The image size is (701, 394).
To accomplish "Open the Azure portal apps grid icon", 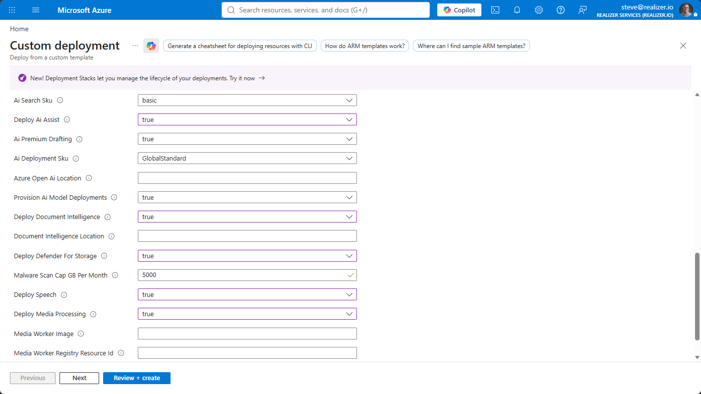I will tap(12, 10).
